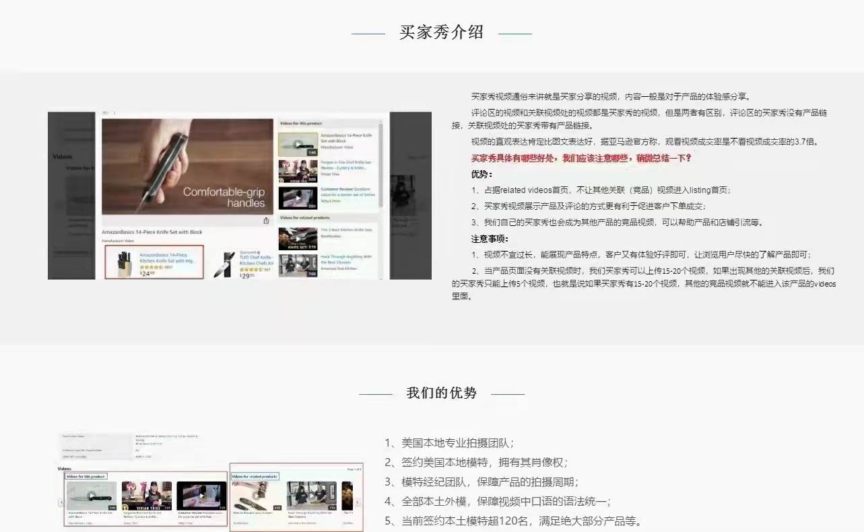Screen dimensions: 864x532
Task: Click the star rating of the TUO knife
Action: pyautogui.click(x=249, y=270)
